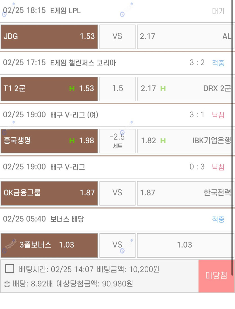
Task: Select OK금융그룹 1.87 odds cell
Action: [x=49, y=193]
